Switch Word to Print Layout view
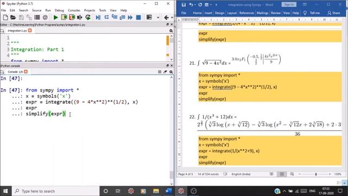 (x=282, y=174)
